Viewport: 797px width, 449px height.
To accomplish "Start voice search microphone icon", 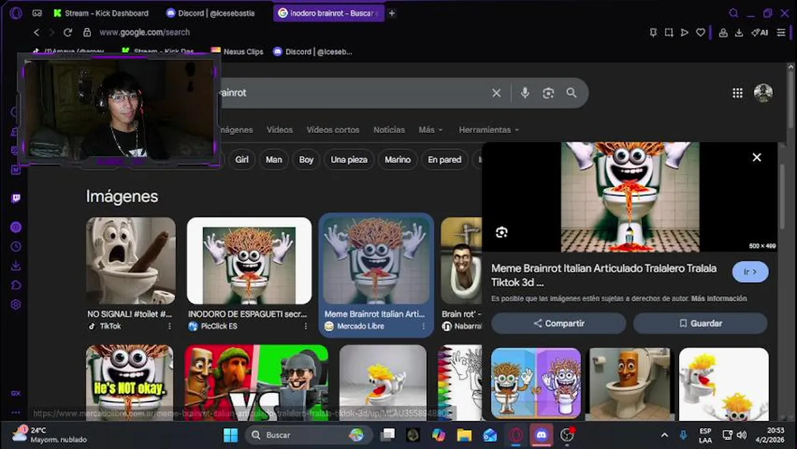I will 525,93.
